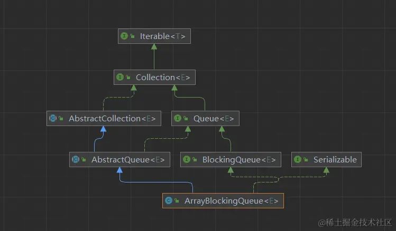Viewport: 396px width, 231px height.
Task: Click the interface icon on the Collection node
Action: (x=120, y=77)
